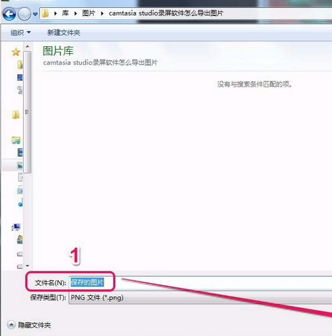Expand the arrow after 库 in the address bar
Screen dimensions: 332x336
point(76,13)
